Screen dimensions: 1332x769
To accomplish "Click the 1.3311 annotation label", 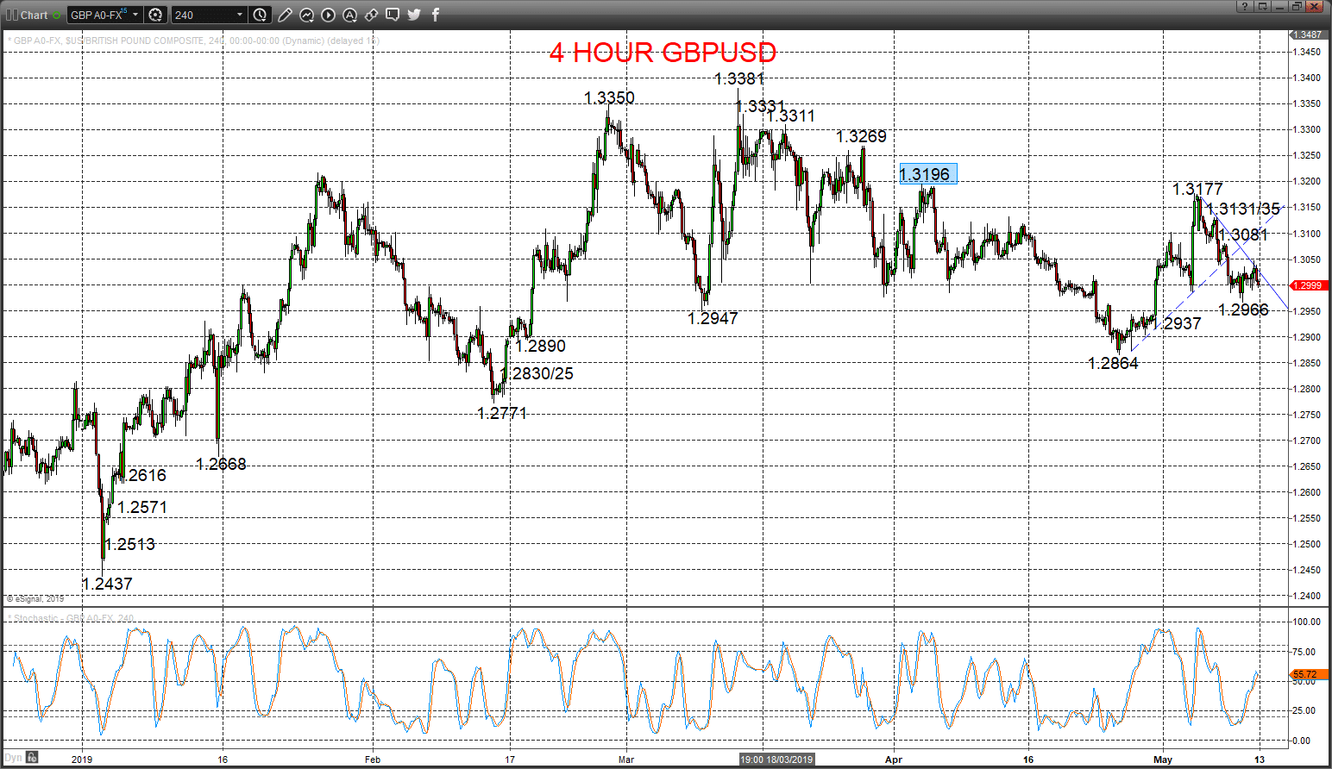I will (x=790, y=116).
